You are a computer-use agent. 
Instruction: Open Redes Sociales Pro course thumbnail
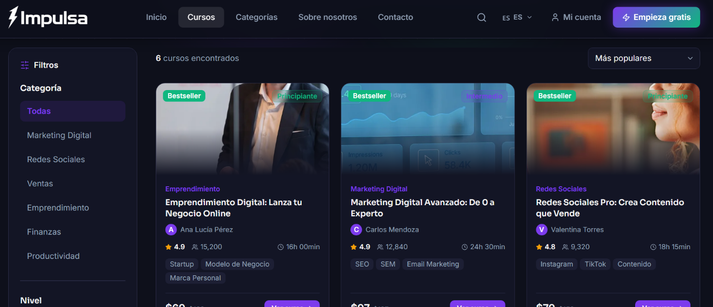[x=614, y=129]
